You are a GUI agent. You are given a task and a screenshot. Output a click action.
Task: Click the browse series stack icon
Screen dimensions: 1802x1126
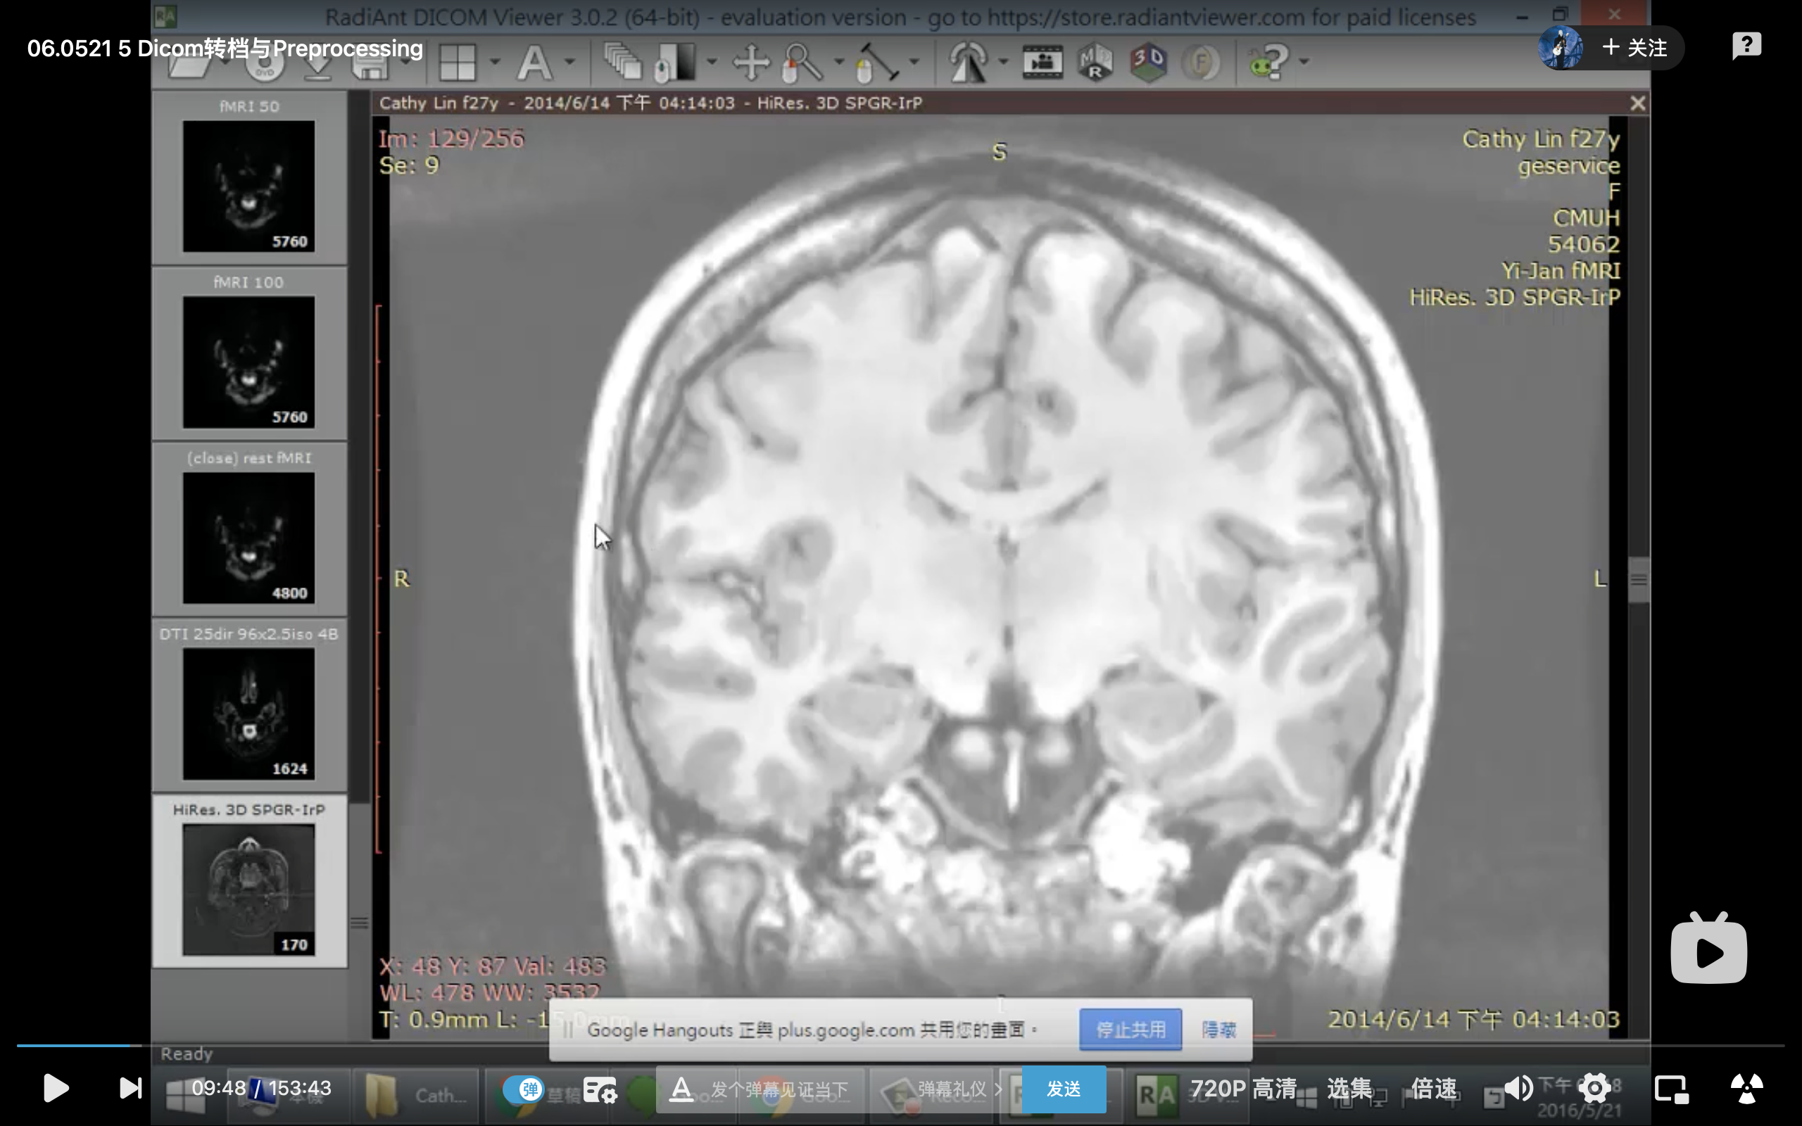coord(622,62)
